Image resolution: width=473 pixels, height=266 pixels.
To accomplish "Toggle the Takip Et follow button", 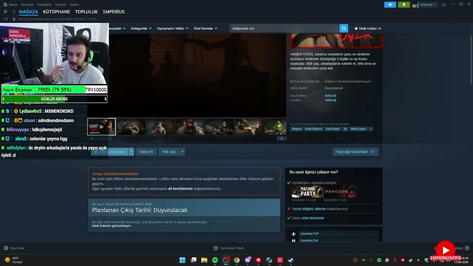I will tap(146, 151).
